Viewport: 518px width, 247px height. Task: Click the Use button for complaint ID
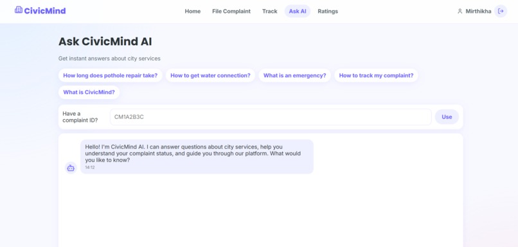coord(447,116)
